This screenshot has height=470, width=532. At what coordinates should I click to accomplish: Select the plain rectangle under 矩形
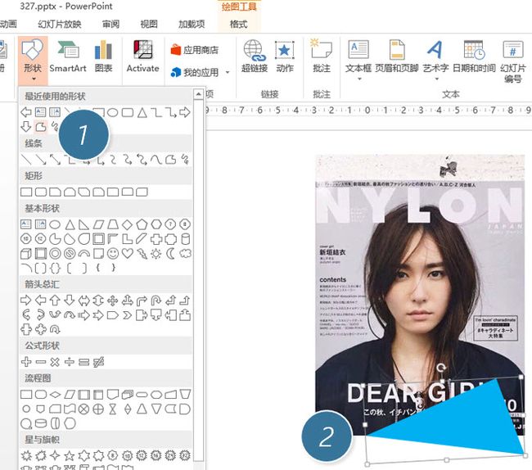(x=26, y=192)
